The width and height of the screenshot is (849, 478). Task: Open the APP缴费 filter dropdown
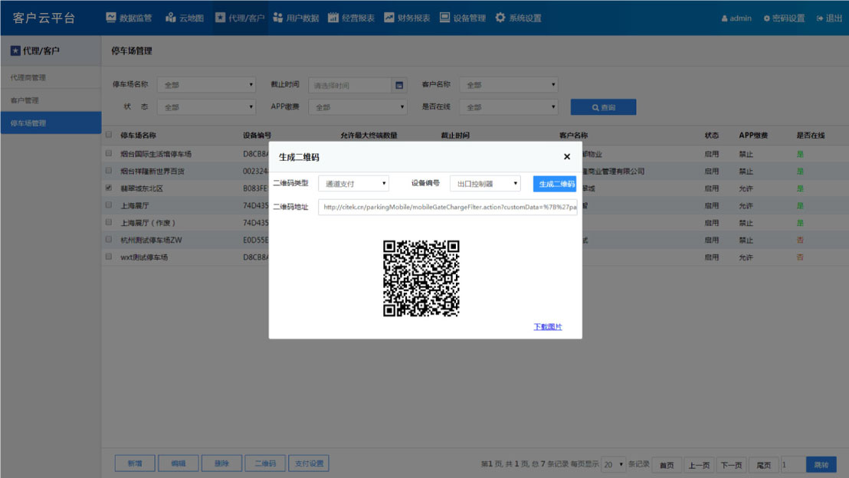357,107
